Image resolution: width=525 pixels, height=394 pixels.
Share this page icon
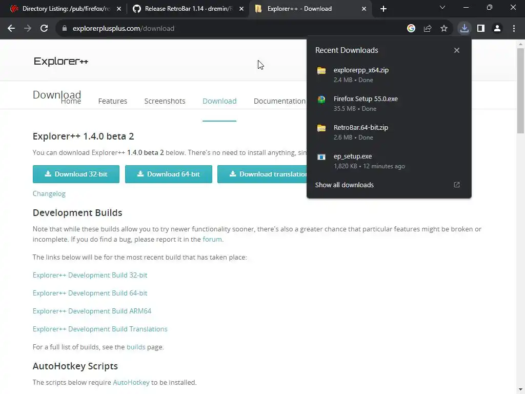tap(428, 29)
